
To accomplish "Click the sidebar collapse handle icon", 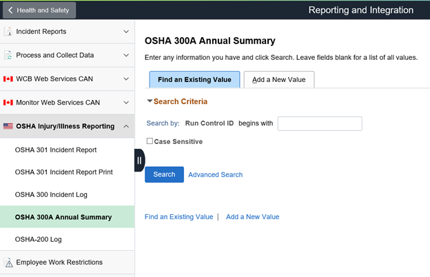I will point(139,160).
